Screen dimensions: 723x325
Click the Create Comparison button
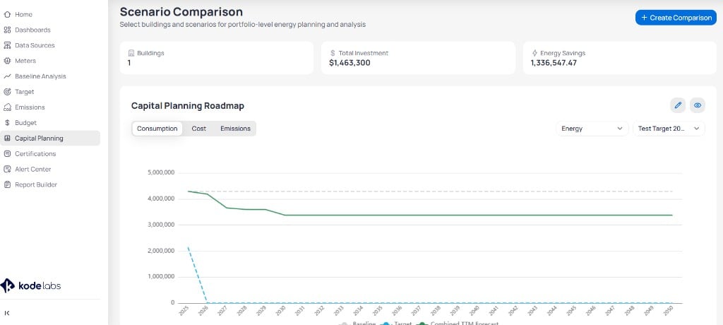click(x=676, y=18)
